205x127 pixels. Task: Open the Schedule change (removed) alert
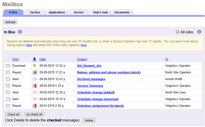coord(98,99)
